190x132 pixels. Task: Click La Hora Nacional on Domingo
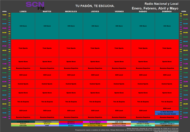click(167, 112)
